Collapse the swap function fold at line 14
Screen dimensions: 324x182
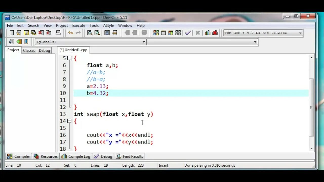pos(69,121)
